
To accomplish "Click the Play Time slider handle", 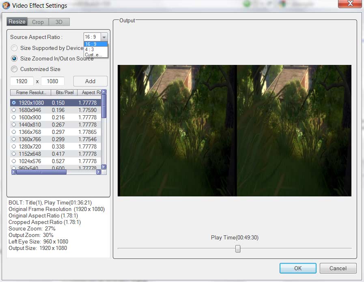I will 238,249.
